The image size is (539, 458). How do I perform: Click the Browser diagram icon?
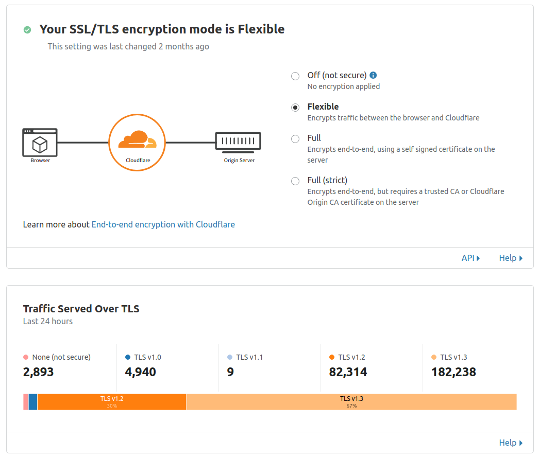tap(40, 143)
